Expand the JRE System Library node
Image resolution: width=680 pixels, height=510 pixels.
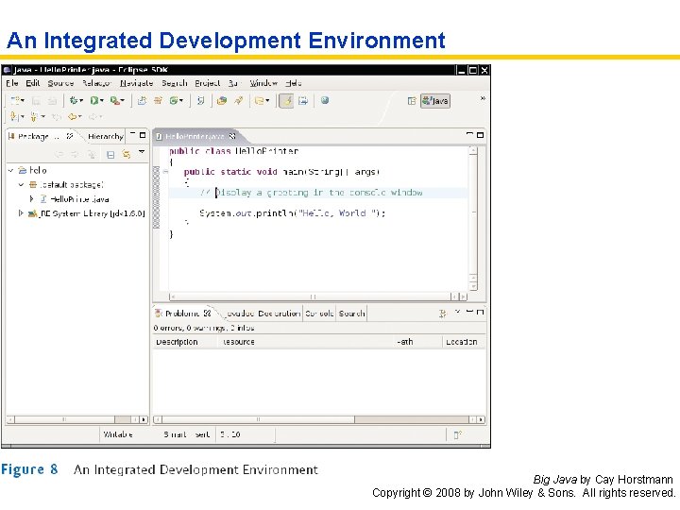pyautogui.click(x=21, y=213)
